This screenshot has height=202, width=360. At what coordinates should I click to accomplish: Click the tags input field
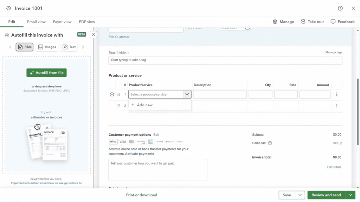225,60
